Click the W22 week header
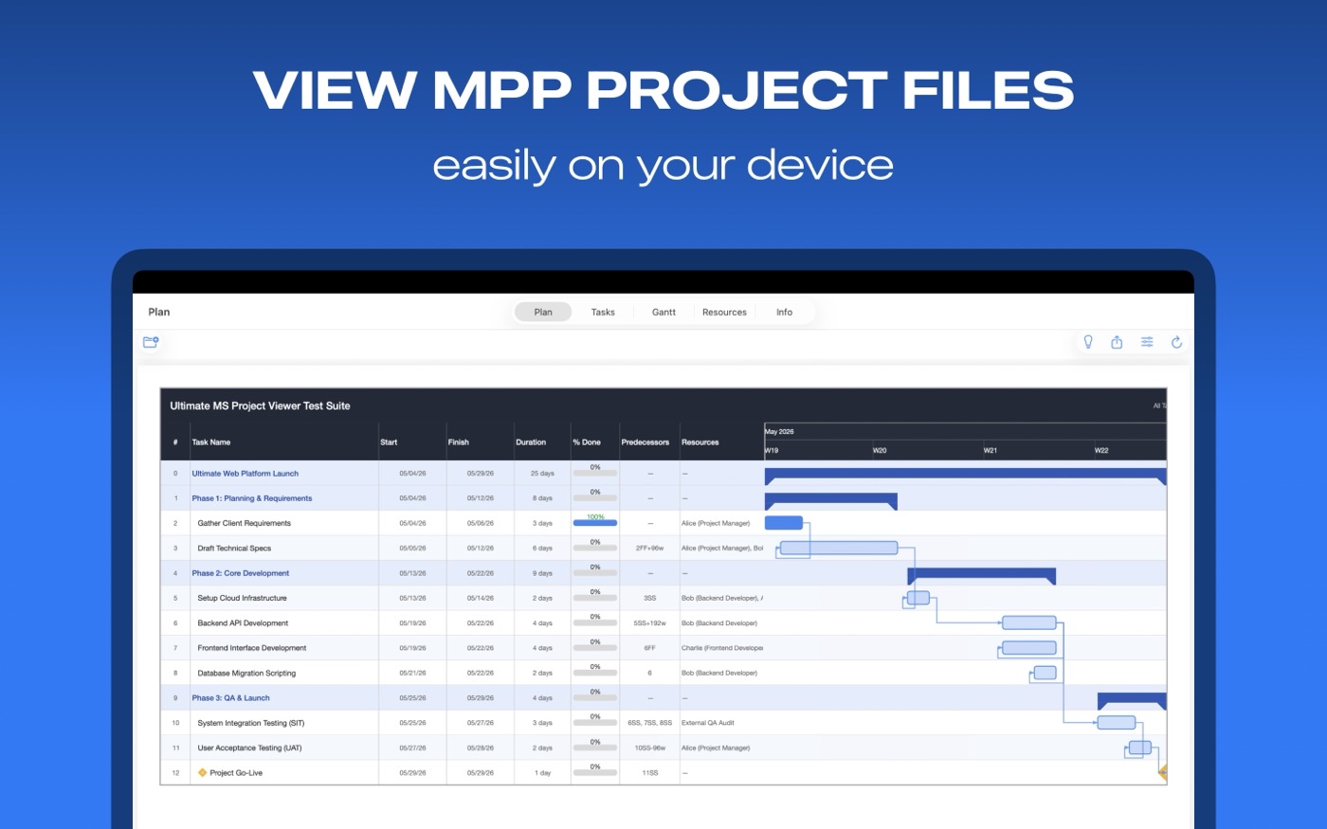The width and height of the screenshot is (1327, 829). (1101, 451)
